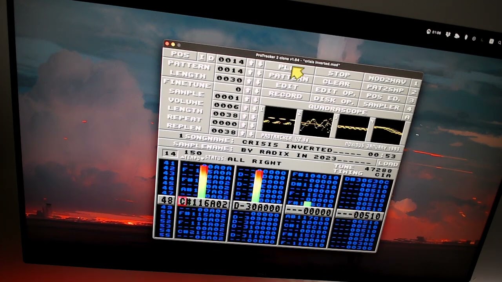This screenshot has width=502, height=282.
Task: Raise tempo with the small up triangle
Action: (182, 157)
